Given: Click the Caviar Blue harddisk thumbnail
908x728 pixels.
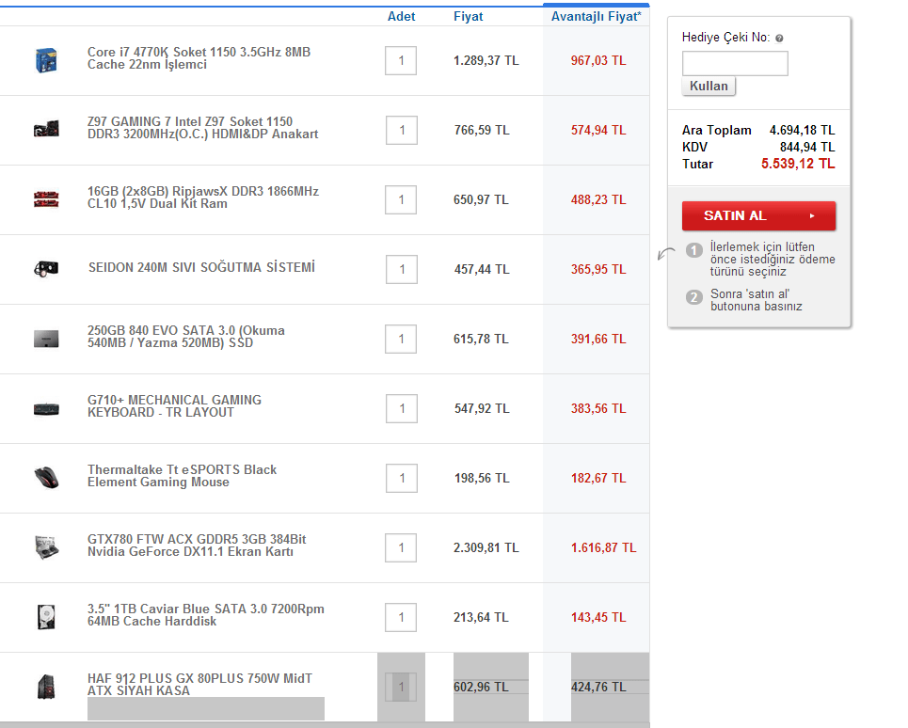Looking at the screenshot, I should tap(46, 617).
